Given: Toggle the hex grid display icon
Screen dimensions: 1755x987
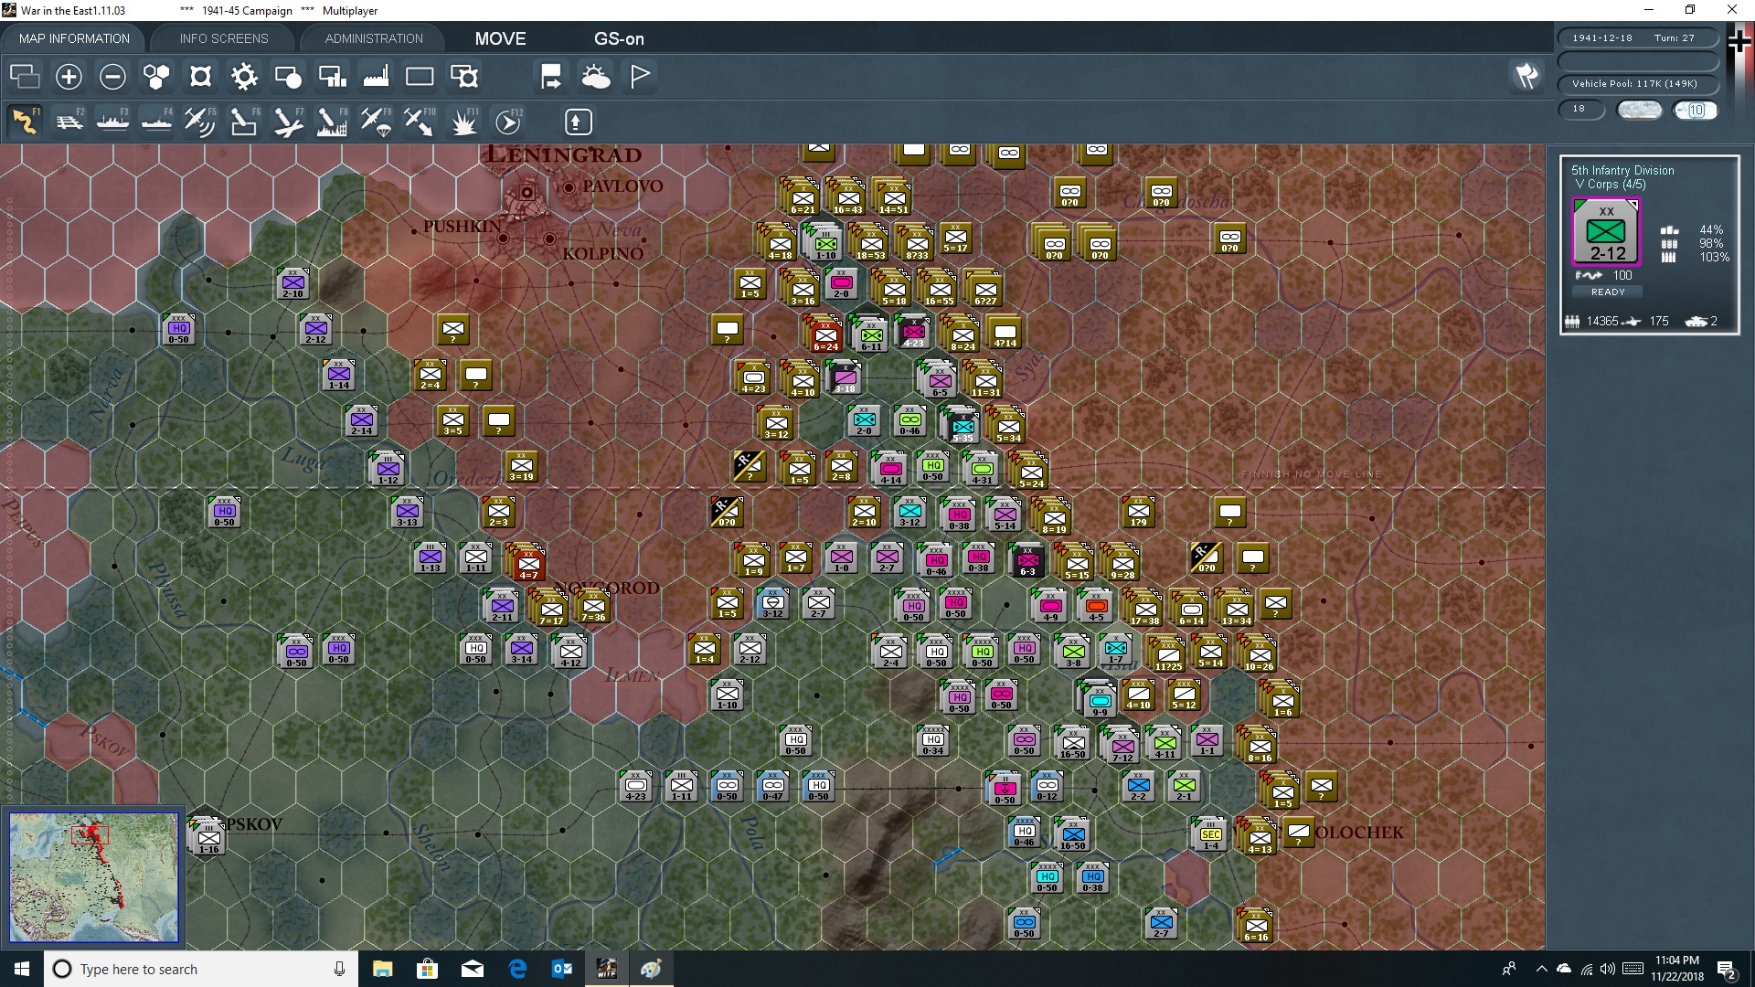Looking at the screenshot, I should (x=156, y=77).
